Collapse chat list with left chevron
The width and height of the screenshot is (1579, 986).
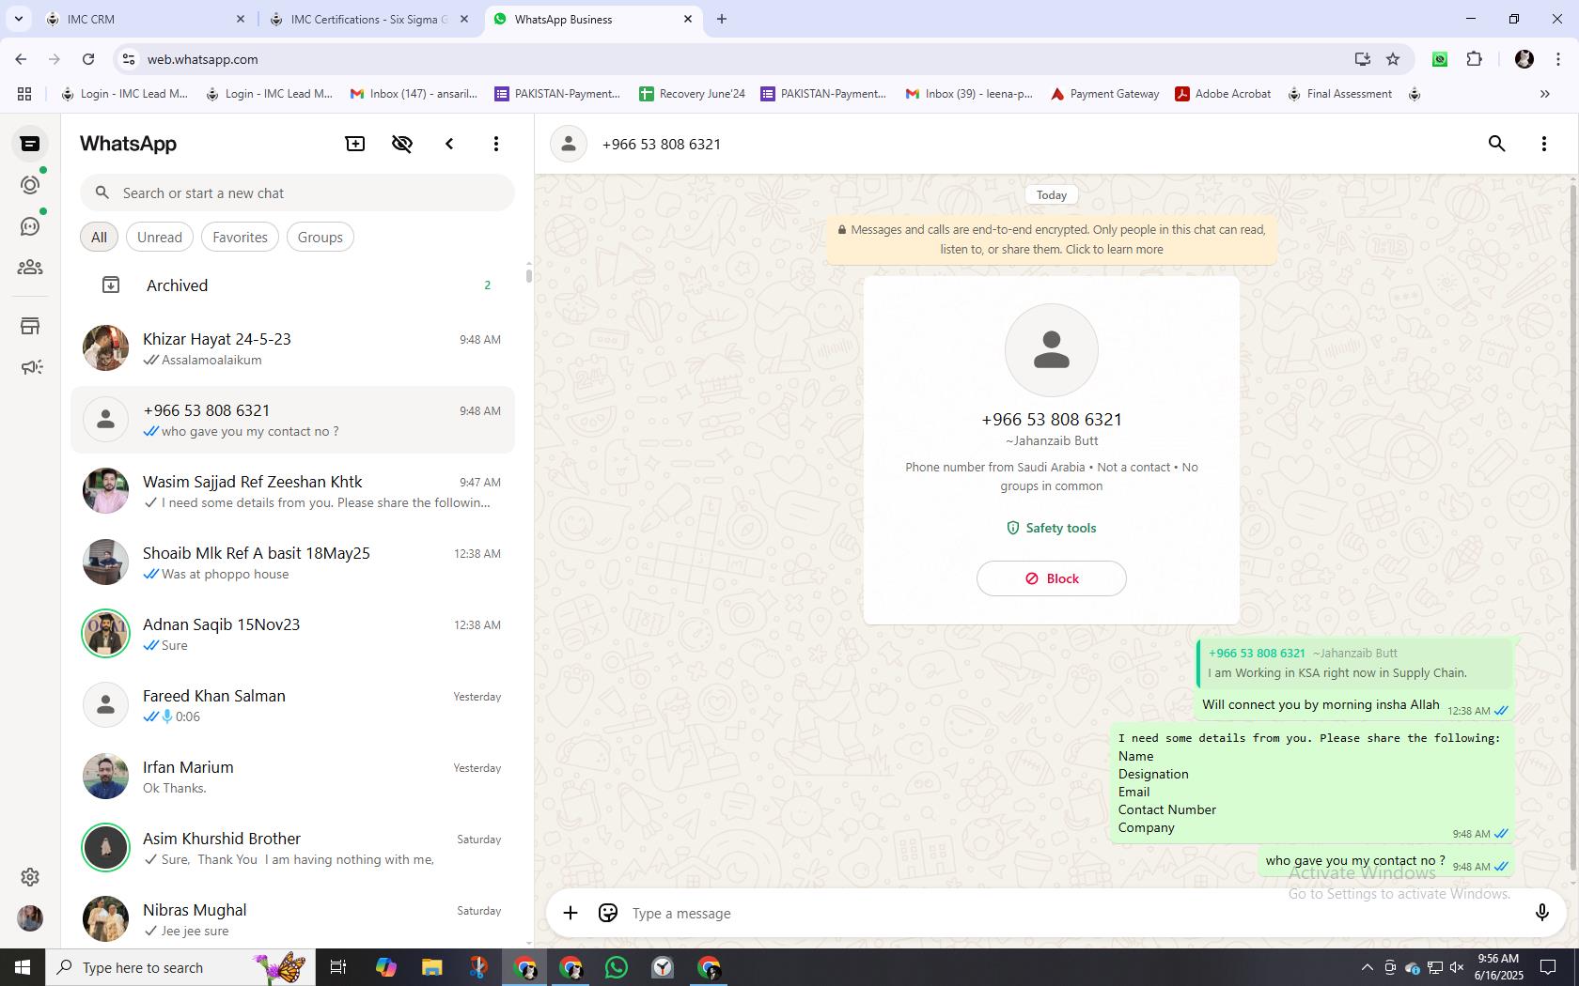point(449,144)
